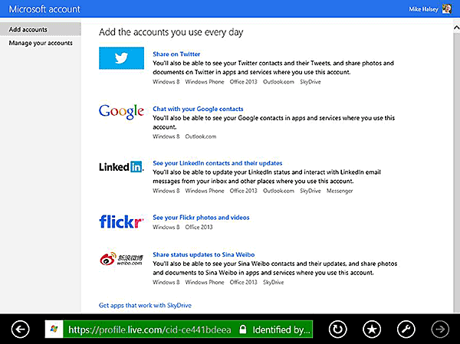Image resolution: width=460 pixels, height=344 pixels.
Task: Click the Twitter bird logo tile
Action: tap(122, 57)
